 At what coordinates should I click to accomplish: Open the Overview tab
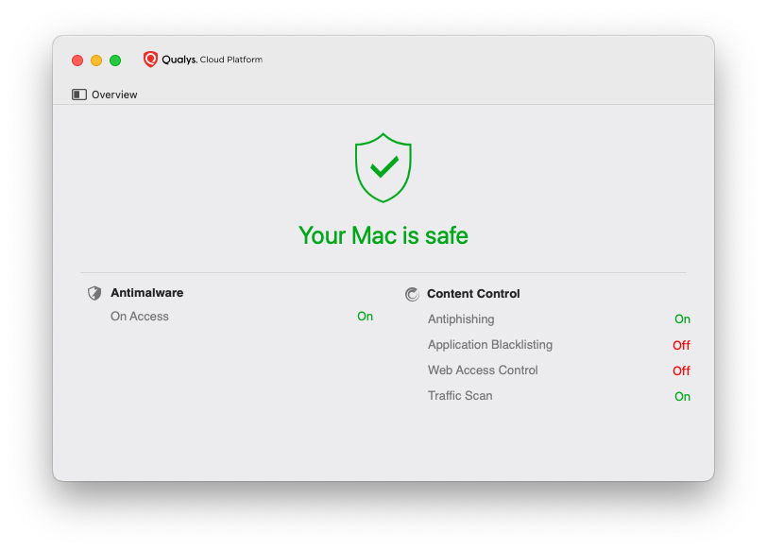coord(114,95)
